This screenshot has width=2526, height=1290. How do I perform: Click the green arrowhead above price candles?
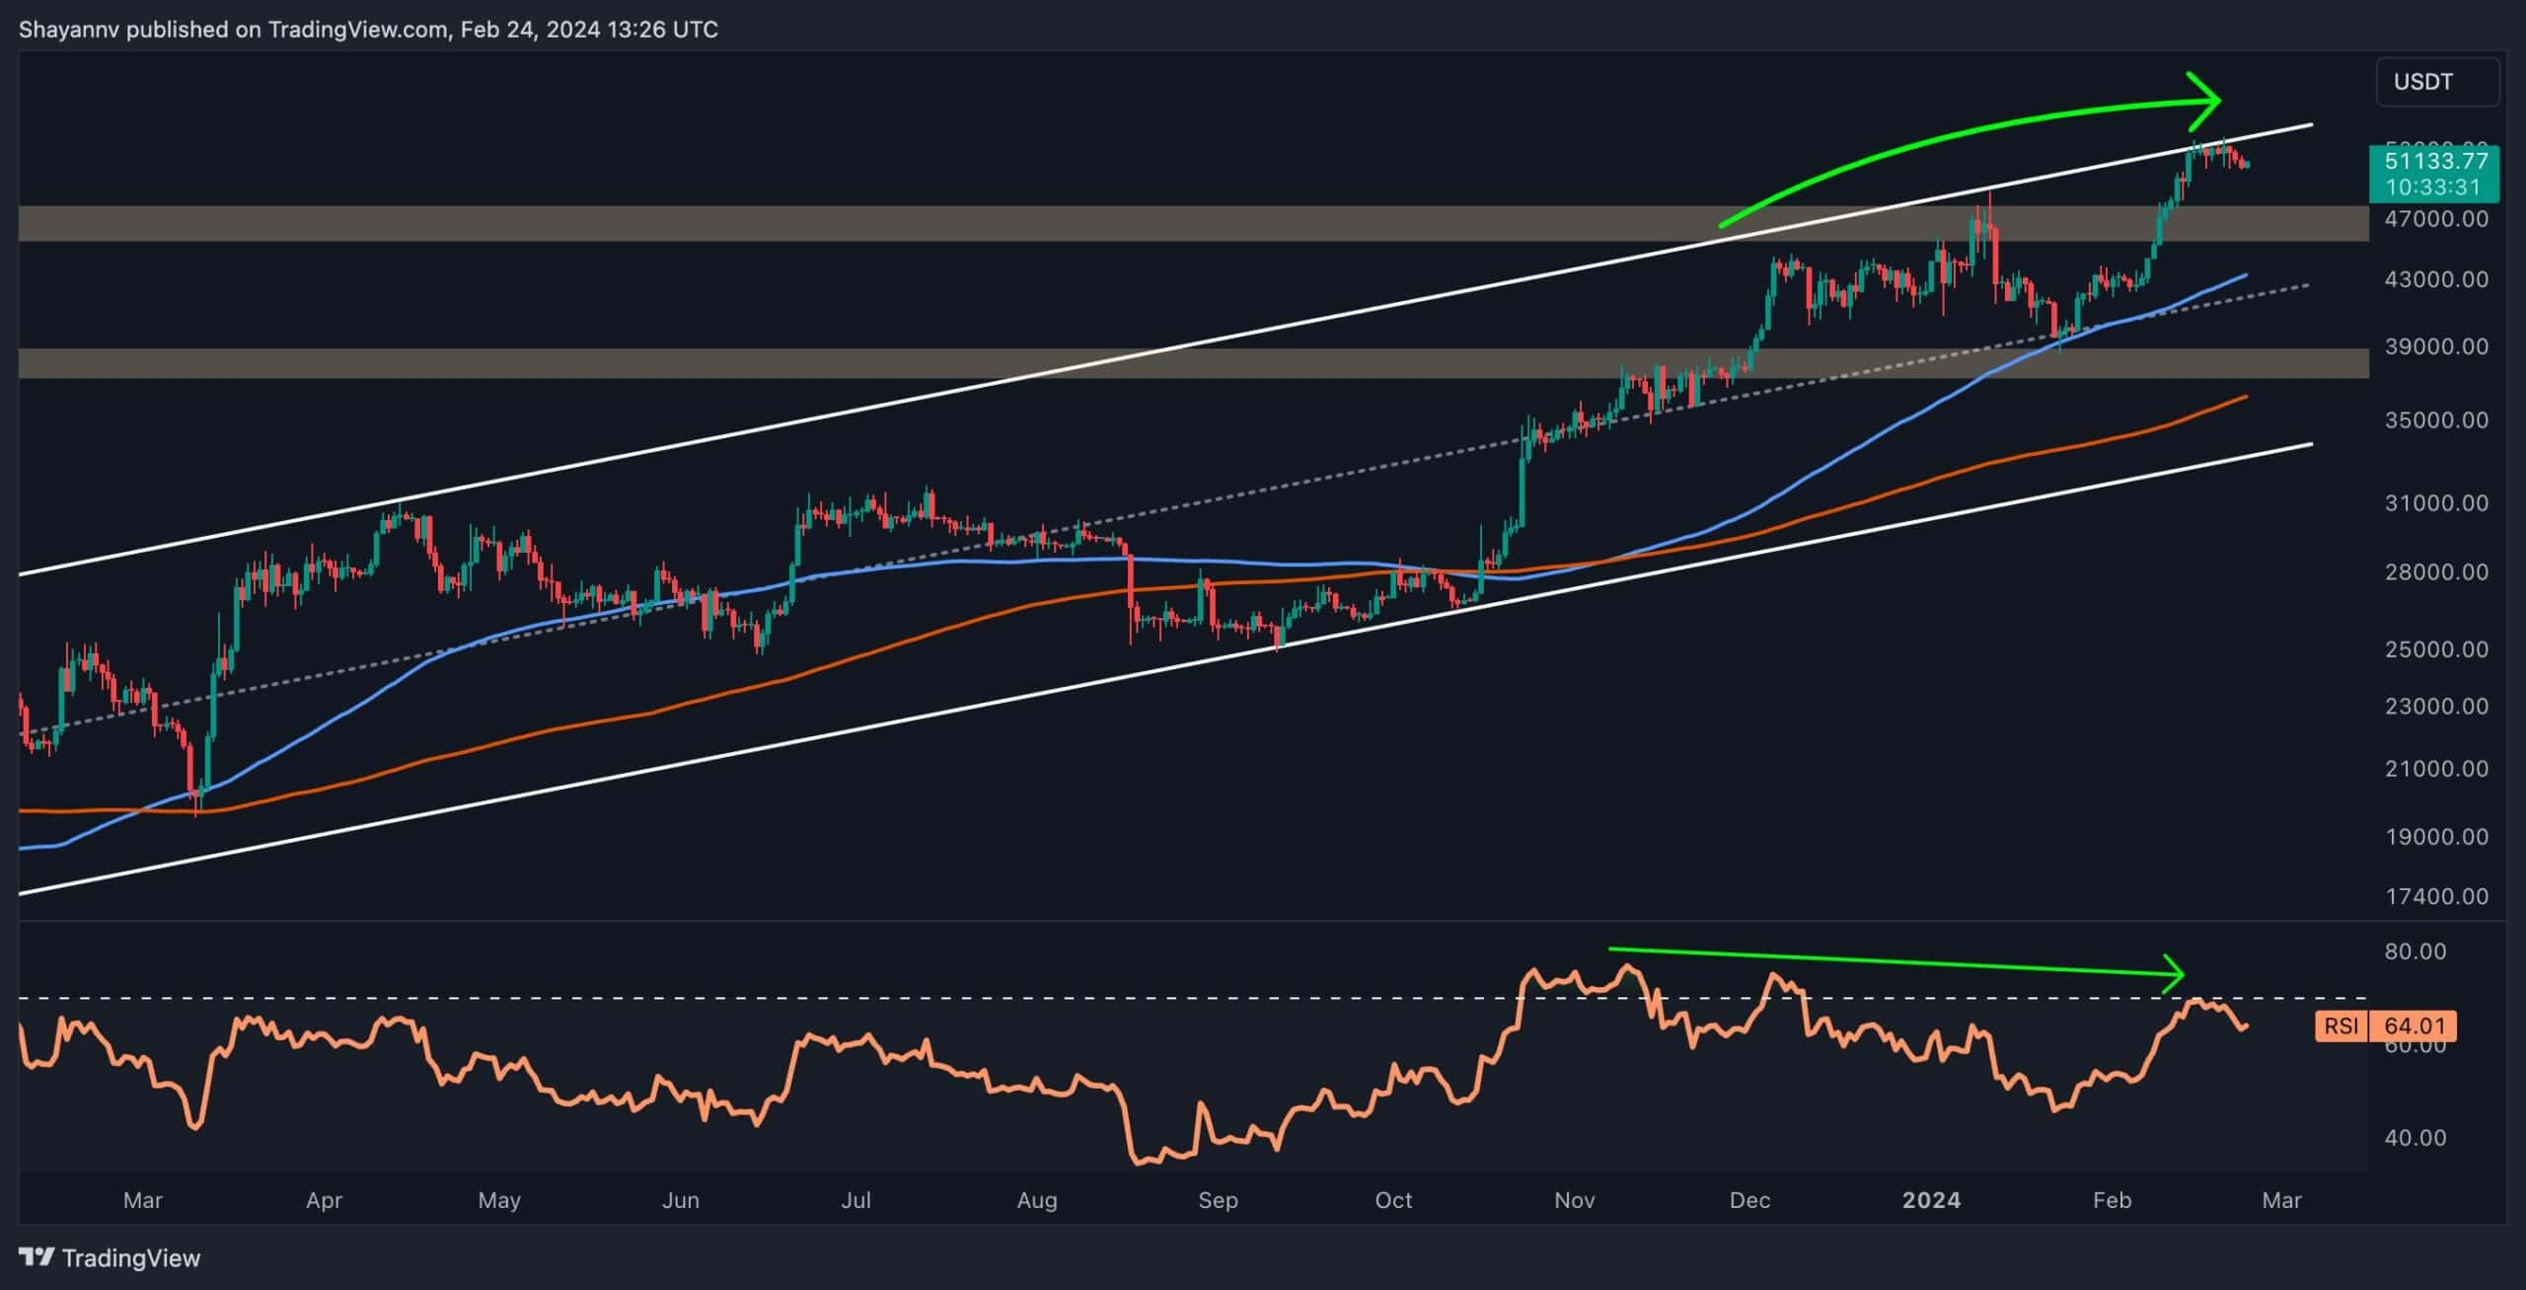[2204, 100]
